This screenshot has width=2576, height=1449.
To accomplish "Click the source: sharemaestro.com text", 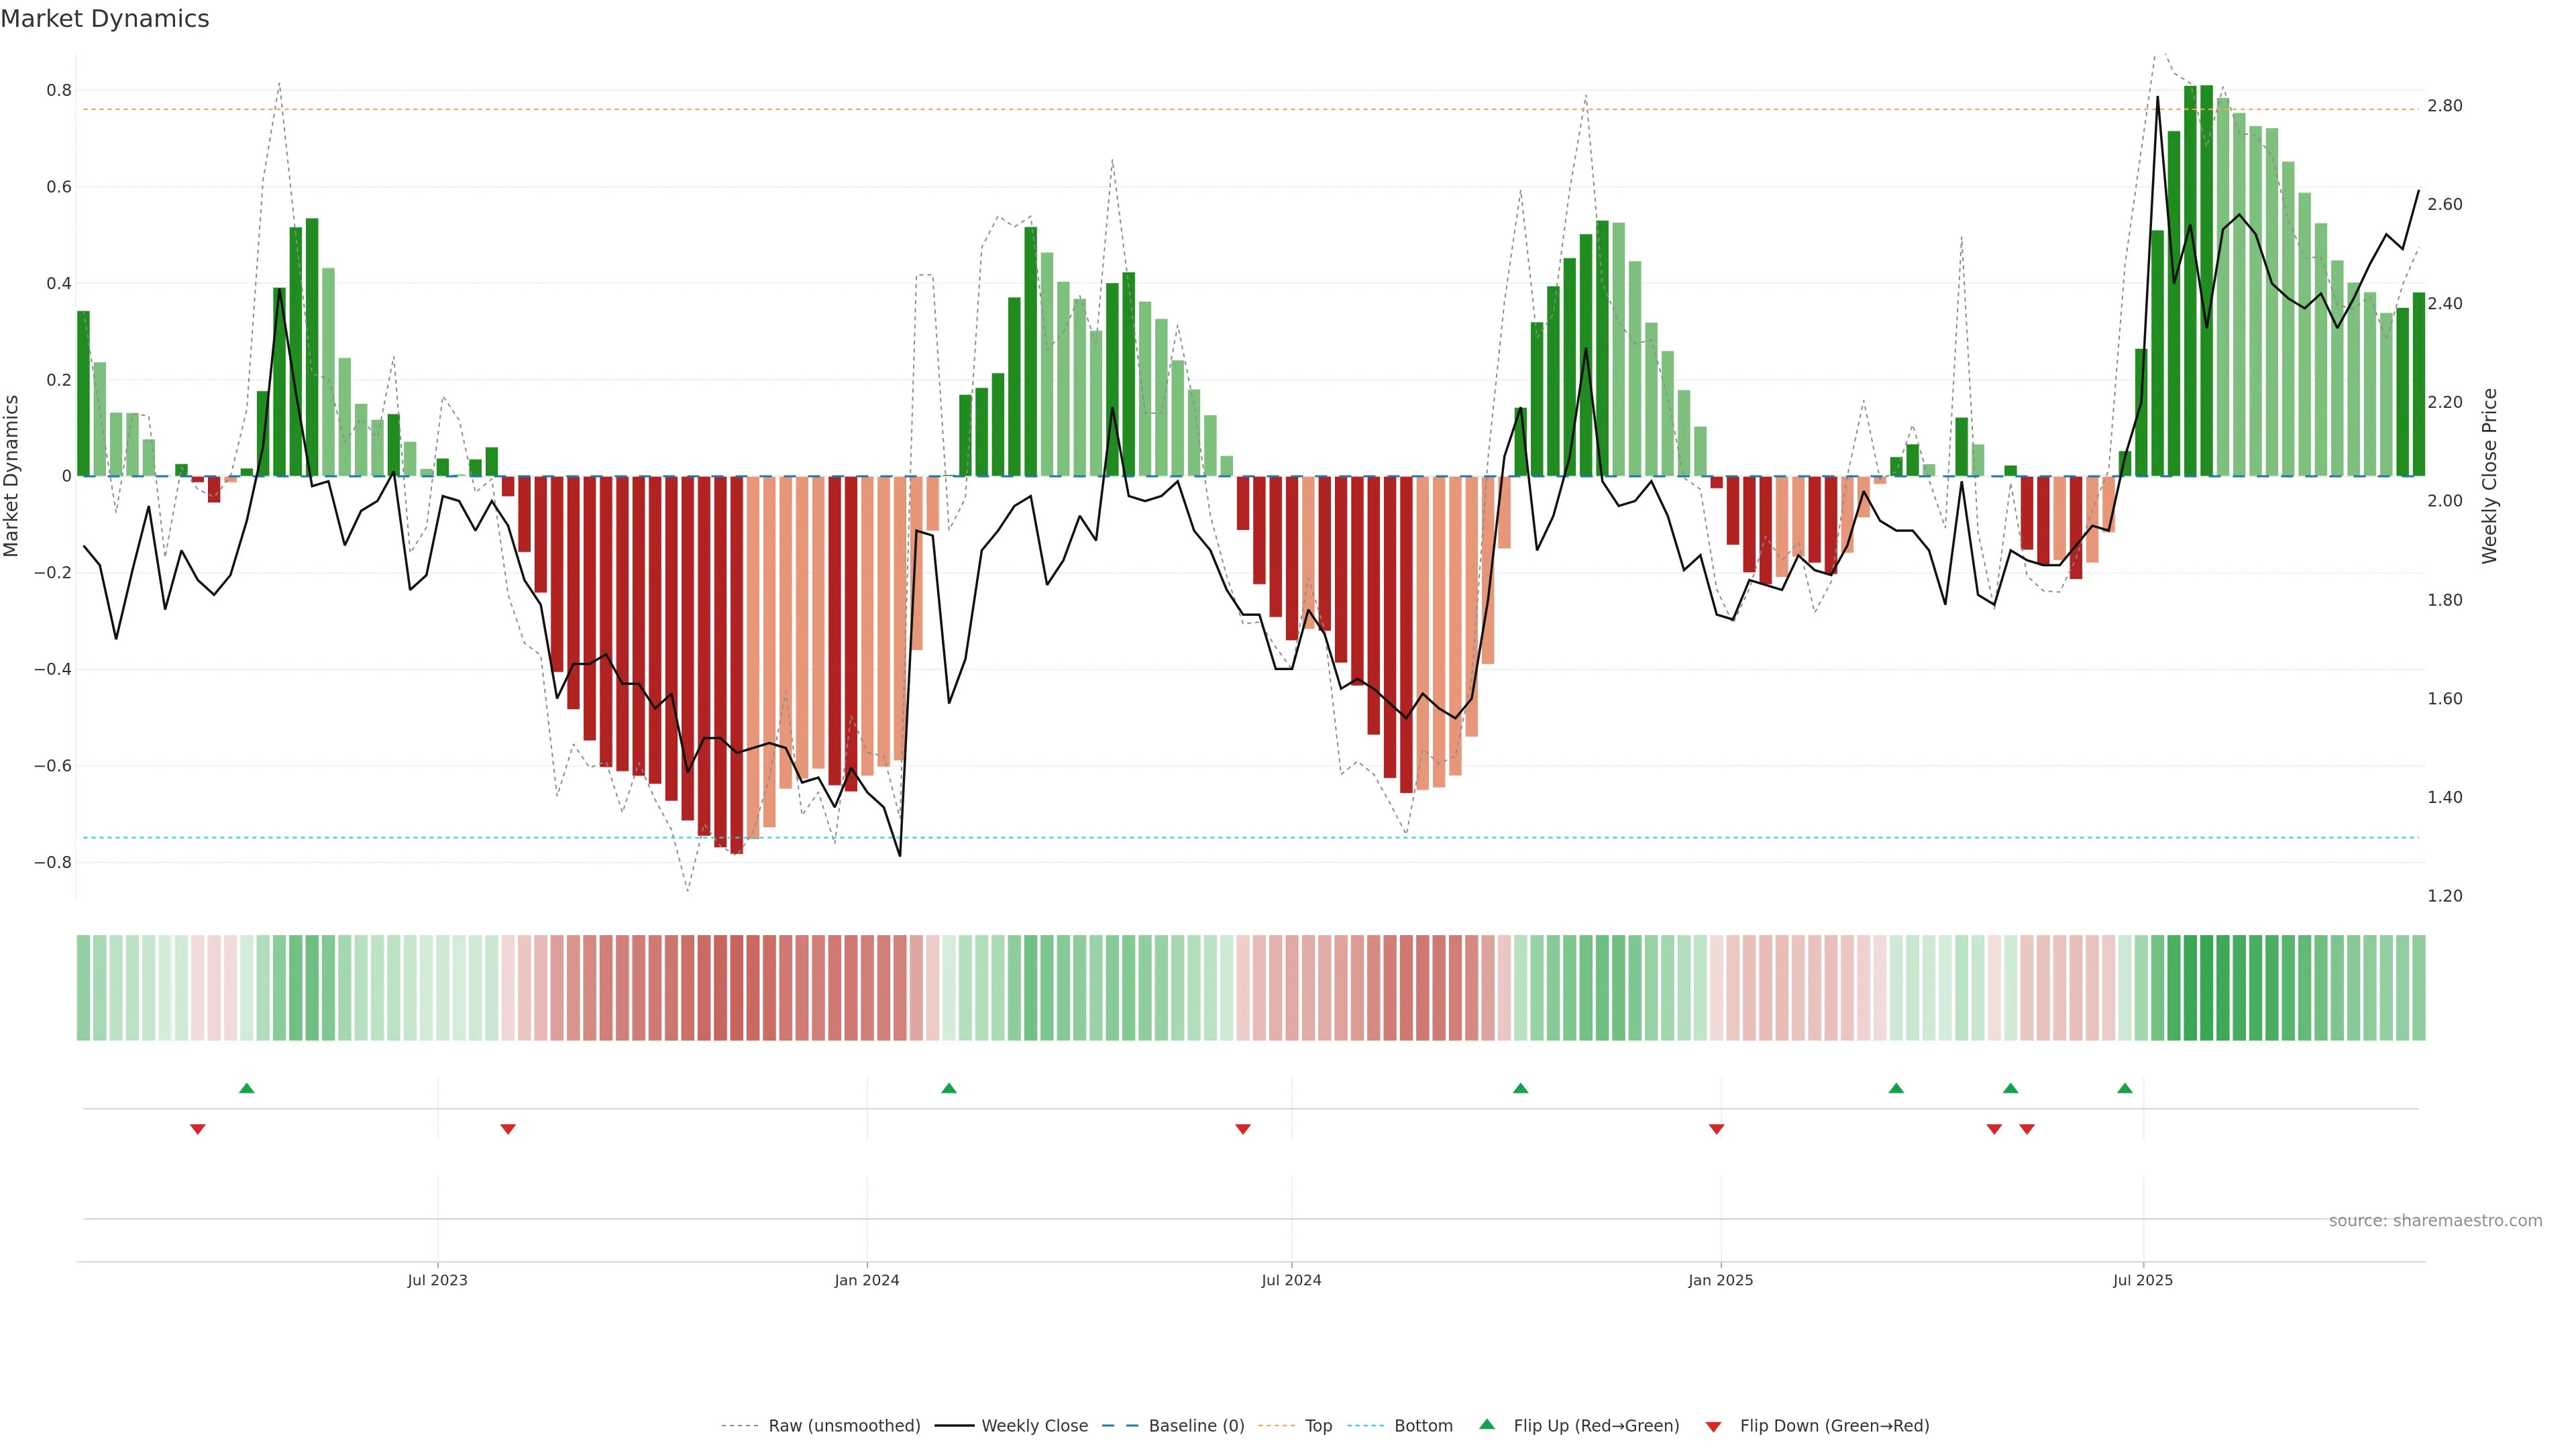I will [x=2435, y=1221].
